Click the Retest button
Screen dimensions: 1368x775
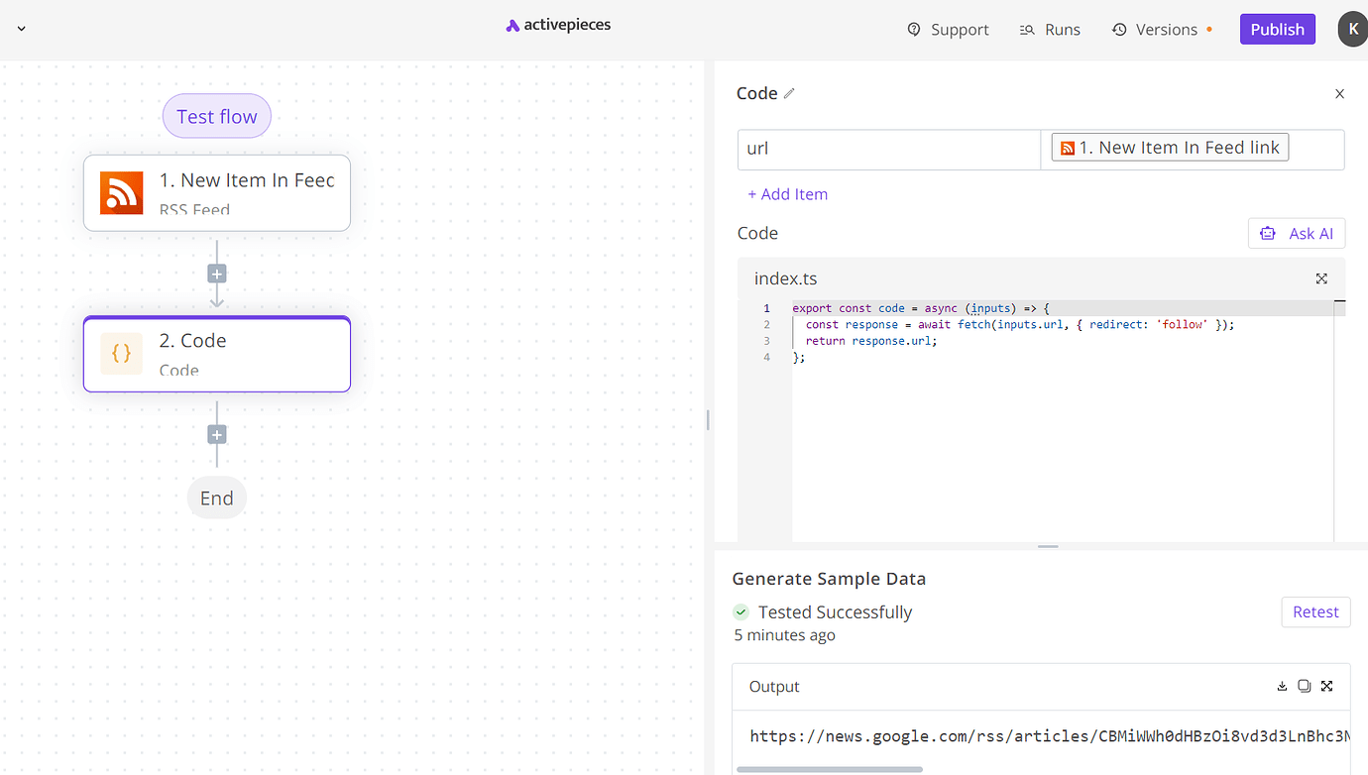tap(1315, 611)
